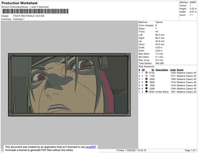The height and width of the screenshot is (153, 198).
Task: Click the Printed date 11/06/2021 text
Action: (131, 150)
